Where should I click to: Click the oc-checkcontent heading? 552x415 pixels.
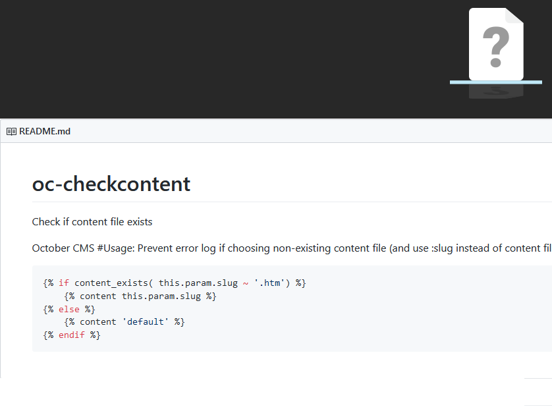click(111, 184)
